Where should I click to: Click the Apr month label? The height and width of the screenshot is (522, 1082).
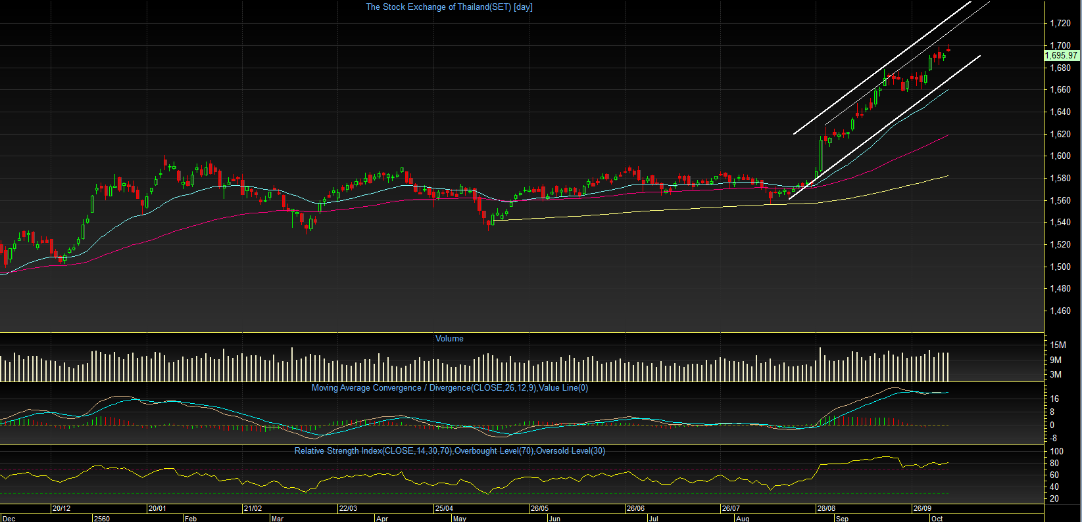pyautogui.click(x=382, y=519)
